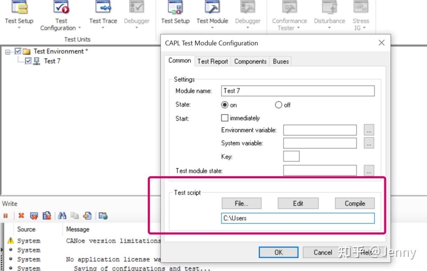
Task: Pause the Write window output
Action: [x=5, y=215]
